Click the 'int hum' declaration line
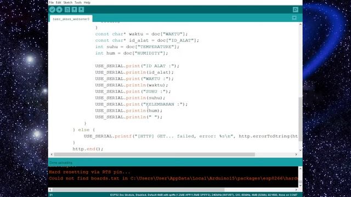The image size is (351, 197). coord(132,53)
